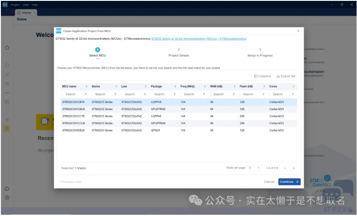Click Export list button
Screen dimensions: 357x216
coord(286,76)
